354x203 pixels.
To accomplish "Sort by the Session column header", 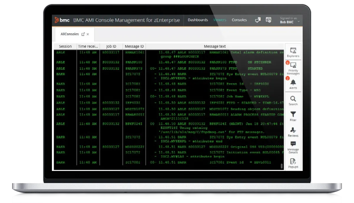I will pos(65,46).
